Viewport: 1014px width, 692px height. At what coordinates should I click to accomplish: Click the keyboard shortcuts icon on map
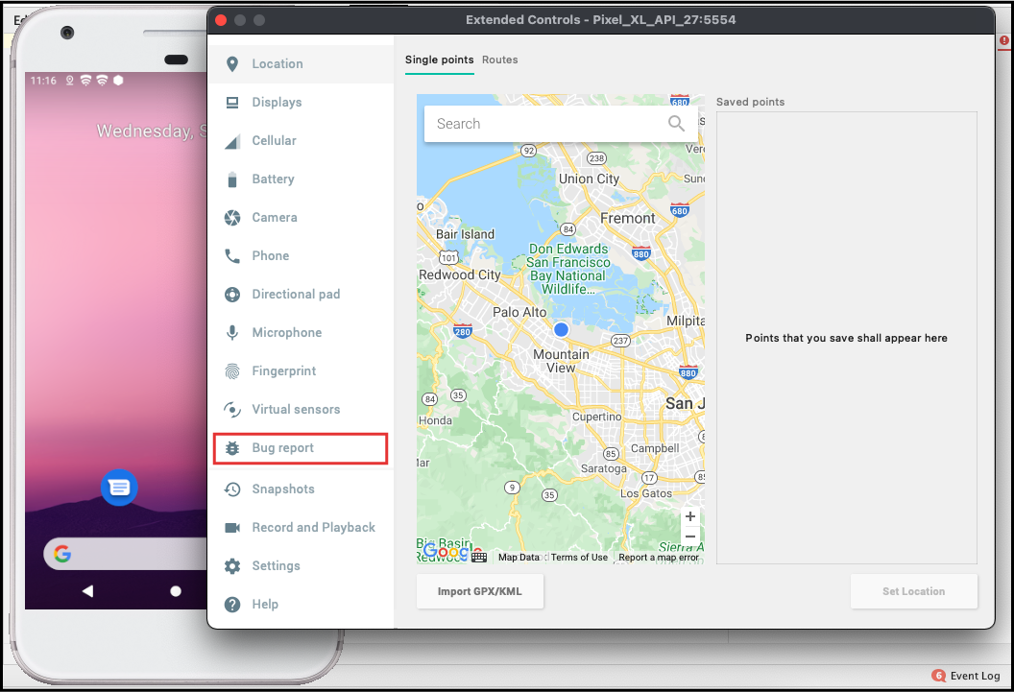point(479,557)
